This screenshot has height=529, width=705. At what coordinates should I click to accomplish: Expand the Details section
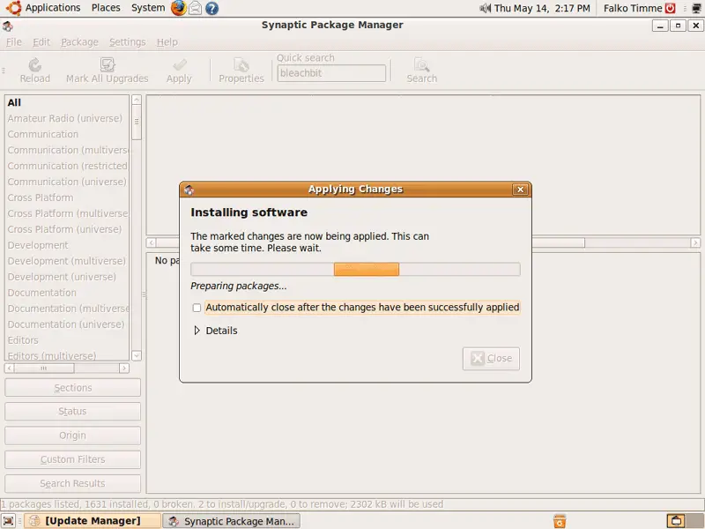coord(197,331)
